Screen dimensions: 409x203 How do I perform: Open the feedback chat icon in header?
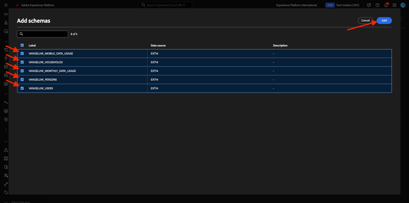coord(369,5)
